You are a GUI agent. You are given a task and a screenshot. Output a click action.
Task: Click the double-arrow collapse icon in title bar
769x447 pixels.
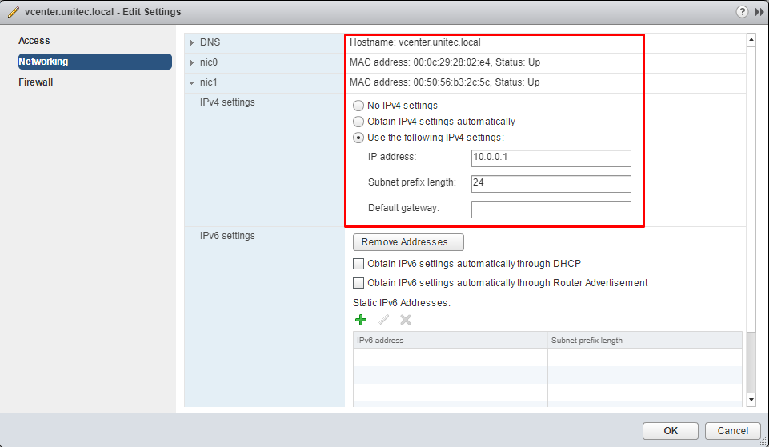(759, 12)
